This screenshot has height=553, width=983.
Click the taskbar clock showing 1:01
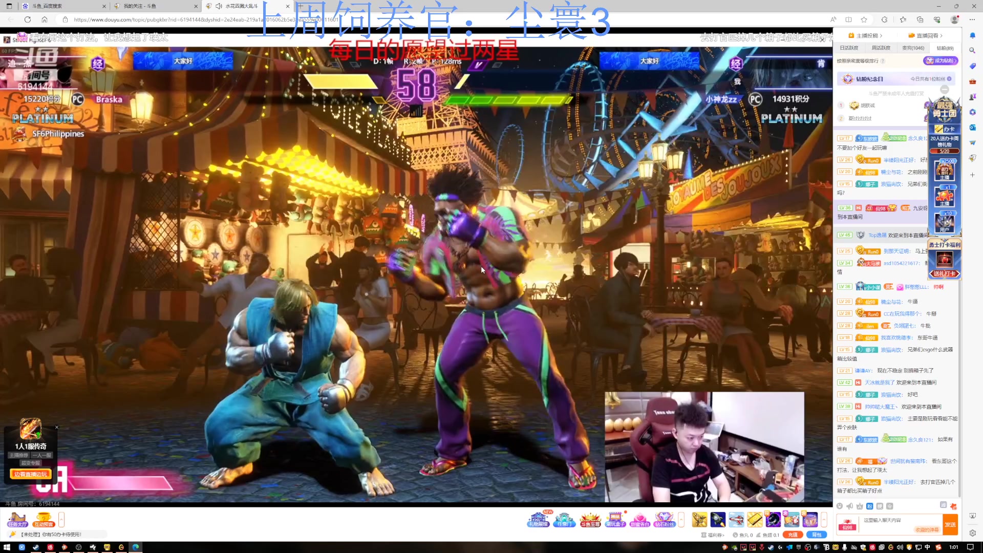tap(954, 547)
